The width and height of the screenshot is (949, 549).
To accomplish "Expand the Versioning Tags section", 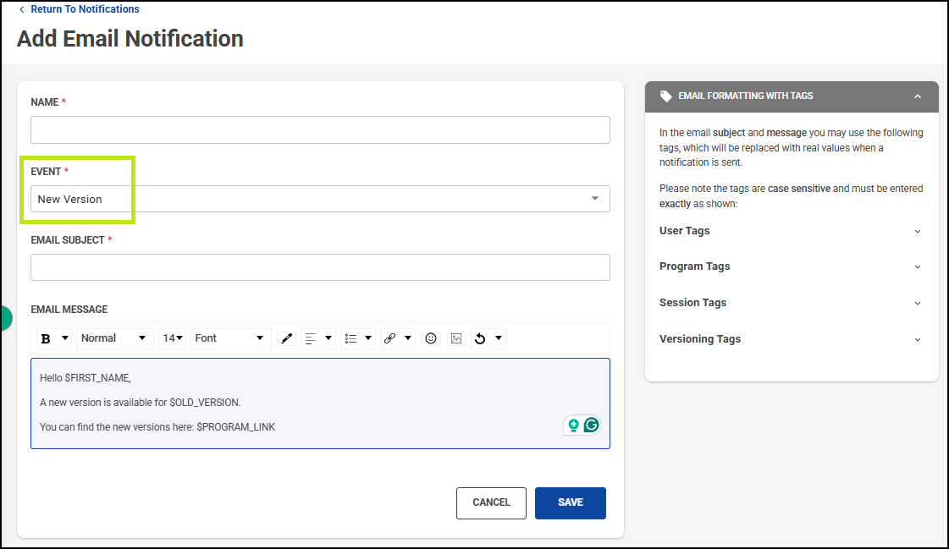I will tap(791, 339).
